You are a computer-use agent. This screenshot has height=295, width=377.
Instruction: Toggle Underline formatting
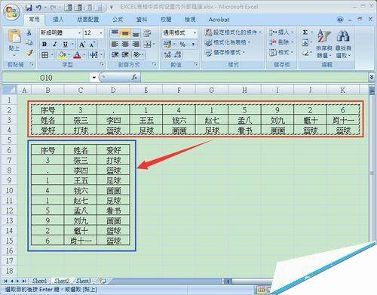click(66, 45)
